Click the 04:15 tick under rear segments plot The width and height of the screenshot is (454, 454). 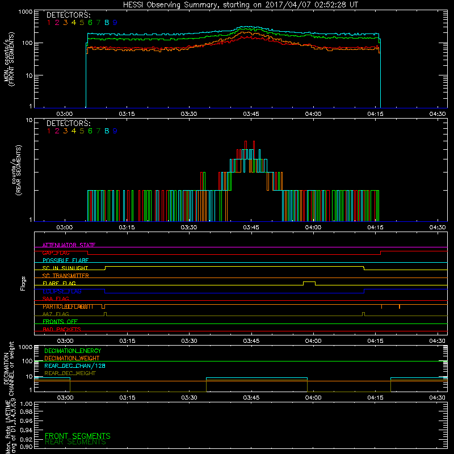375,228
